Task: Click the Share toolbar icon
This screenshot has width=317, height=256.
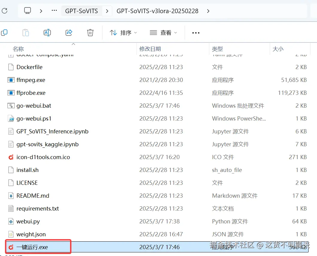Action: (69, 33)
